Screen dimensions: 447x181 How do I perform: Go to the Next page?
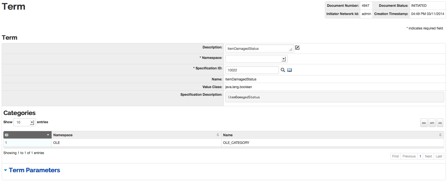tap(428, 156)
